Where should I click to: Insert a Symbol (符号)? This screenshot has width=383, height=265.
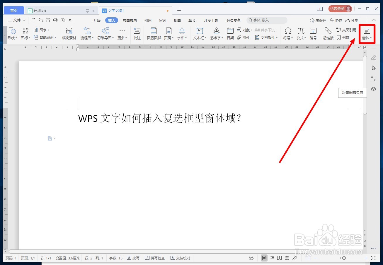point(288,34)
